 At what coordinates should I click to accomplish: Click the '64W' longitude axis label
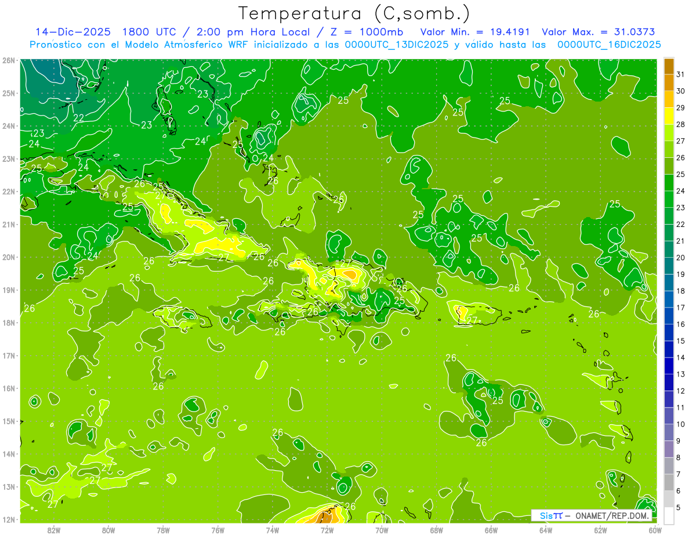tap(546, 530)
